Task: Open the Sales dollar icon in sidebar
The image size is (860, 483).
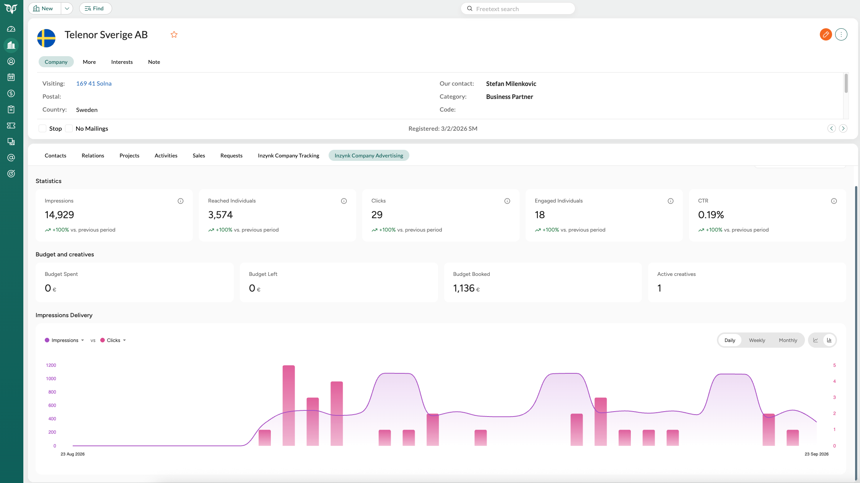Action: tap(11, 94)
